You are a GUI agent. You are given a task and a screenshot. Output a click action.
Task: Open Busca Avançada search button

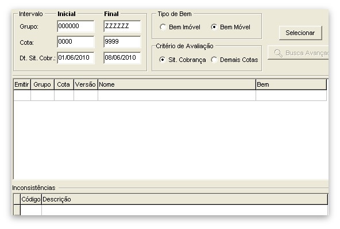coord(298,53)
